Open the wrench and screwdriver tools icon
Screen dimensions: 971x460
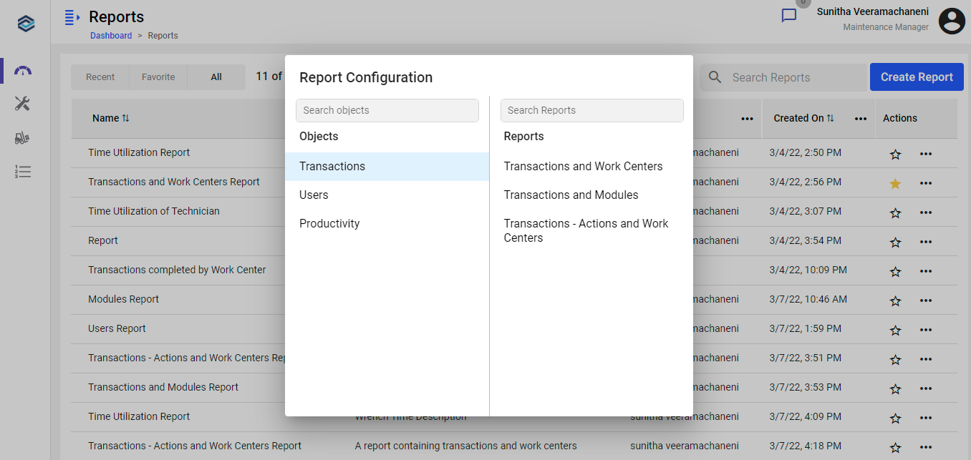23,104
